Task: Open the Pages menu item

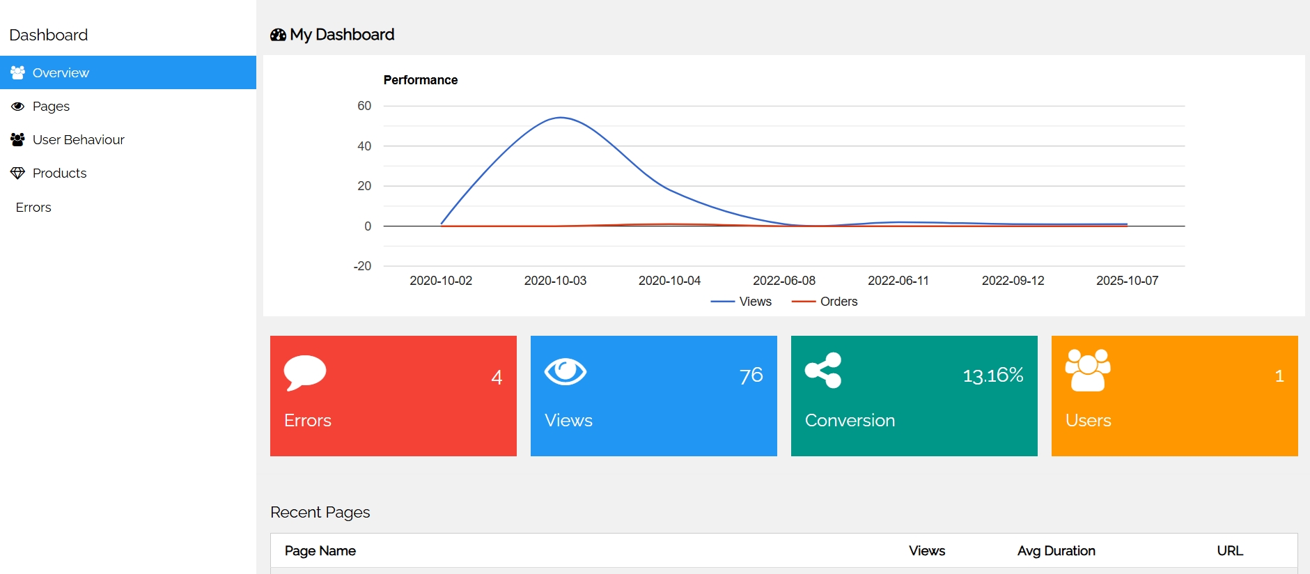Action: coord(128,106)
